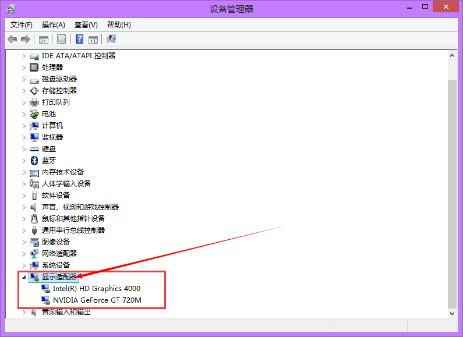Click the 网络适配器 network icon
The width and height of the screenshot is (463, 337).
(x=34, y=254)
